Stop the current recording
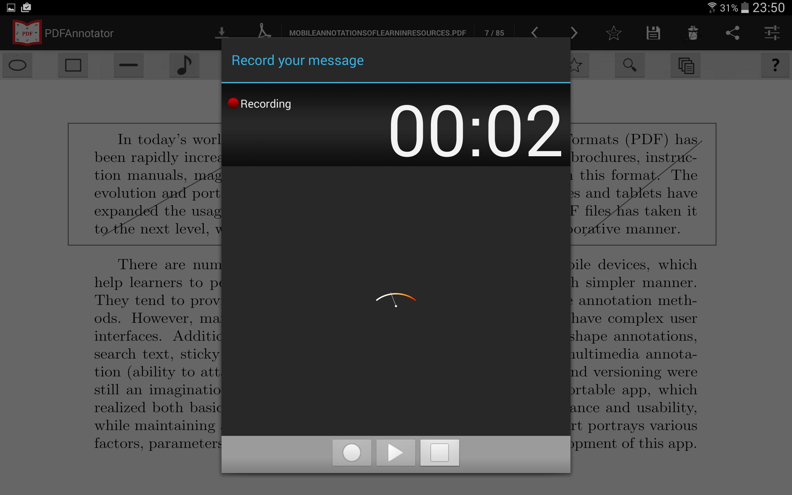This screenshot has height=495, width=792. [x=439, y=453]
